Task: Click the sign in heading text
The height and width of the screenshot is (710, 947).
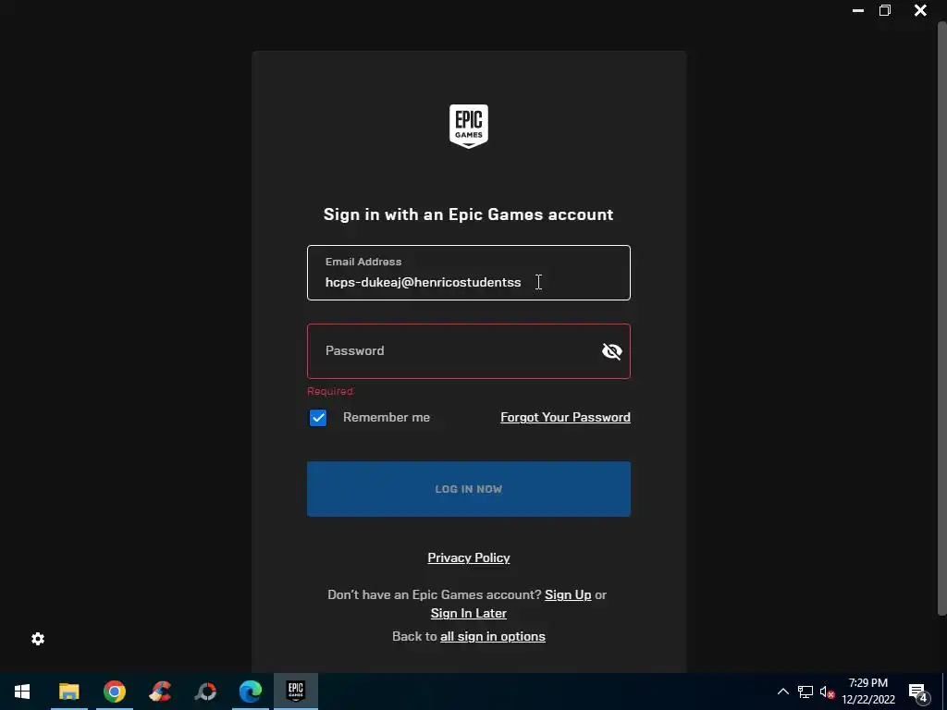Action: click(x=469, y=214)
